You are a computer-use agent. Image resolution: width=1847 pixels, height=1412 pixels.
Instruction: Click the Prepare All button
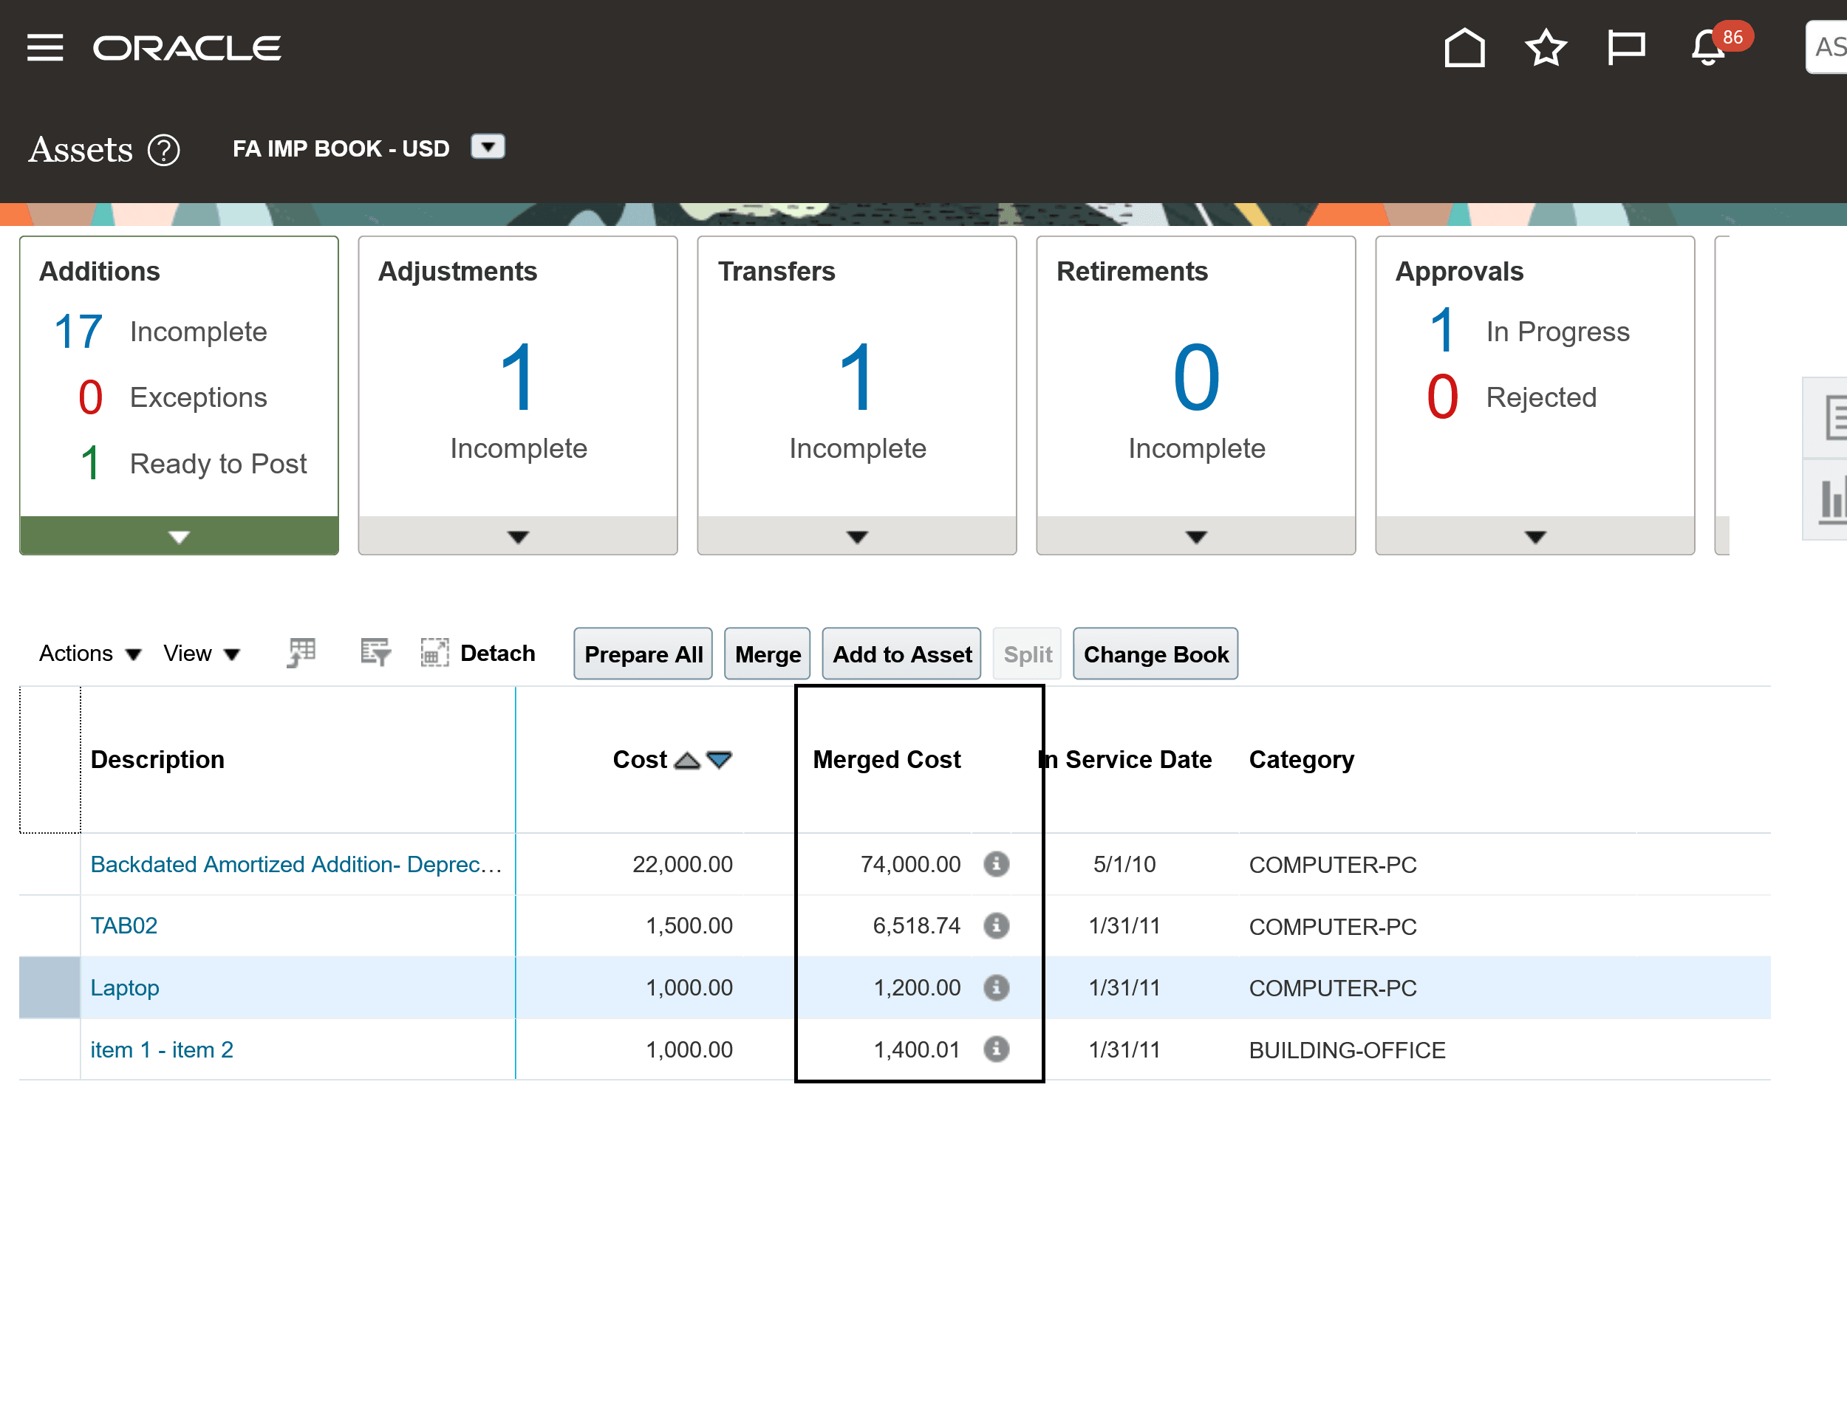[643, 654]
